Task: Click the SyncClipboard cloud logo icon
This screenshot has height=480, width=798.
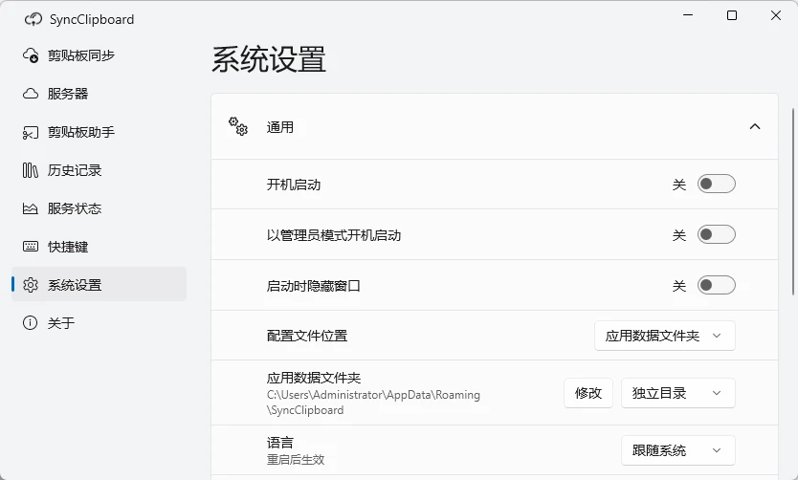Action: (33, 19)
